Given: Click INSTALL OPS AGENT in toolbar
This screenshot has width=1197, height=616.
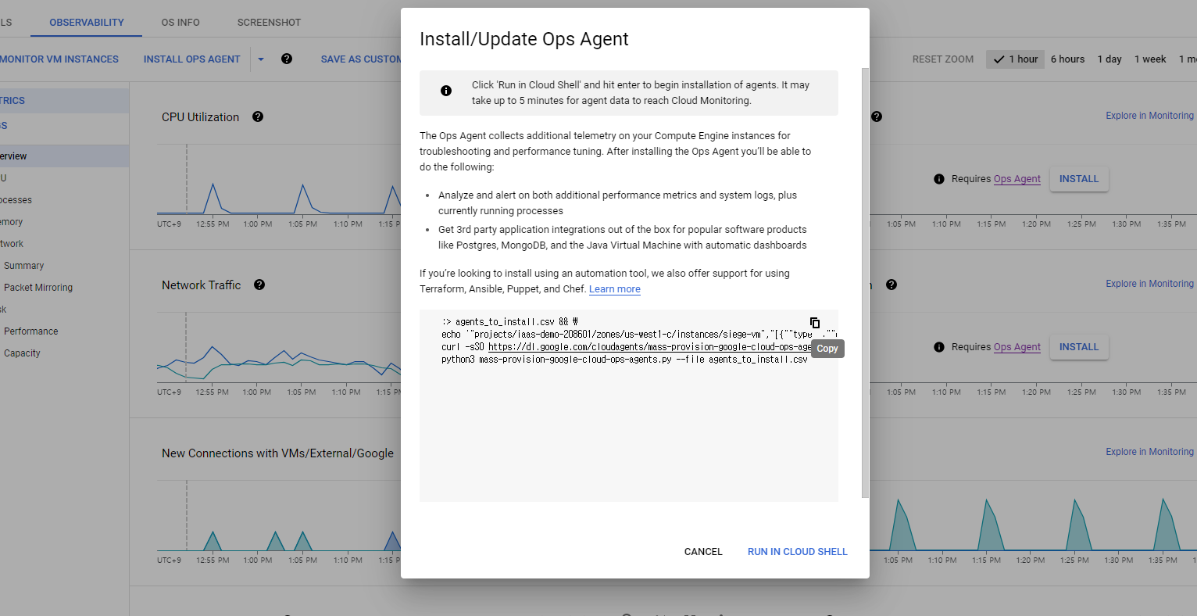Looking at the screenshot, I should [192, 59].
